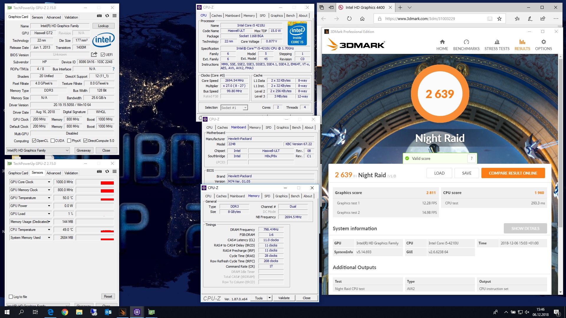566x318 pixels.
Task: Open File Explorer from the taskbar
Action: coord(79,312)
